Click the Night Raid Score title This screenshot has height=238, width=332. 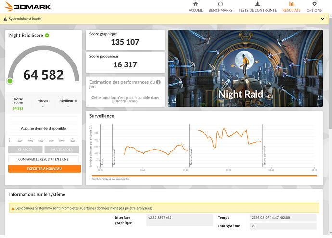26,35
